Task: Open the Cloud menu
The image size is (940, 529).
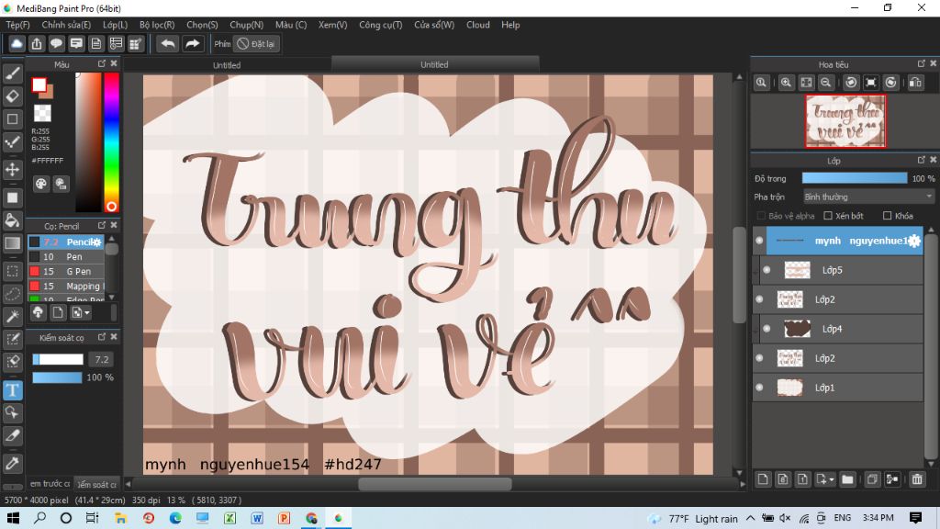Action: [478, 25]
